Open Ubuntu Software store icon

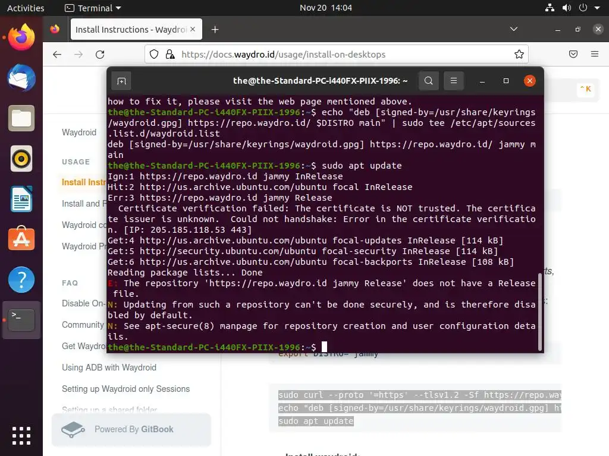(21, 239)
